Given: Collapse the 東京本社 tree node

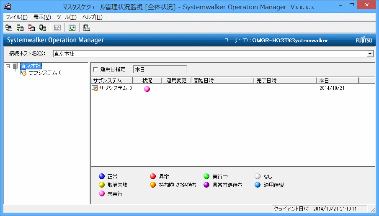Looking at the screenshot, I should point(8,66).
